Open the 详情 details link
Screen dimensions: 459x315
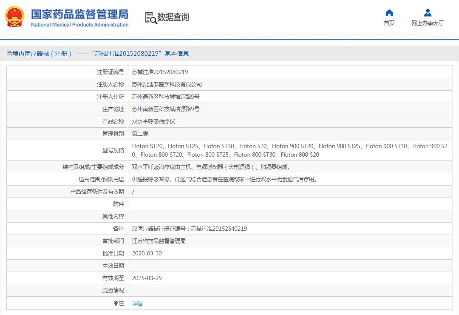coord(137,303)
